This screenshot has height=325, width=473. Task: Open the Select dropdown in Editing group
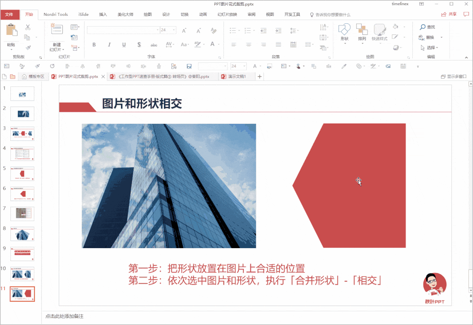point(429,48)
